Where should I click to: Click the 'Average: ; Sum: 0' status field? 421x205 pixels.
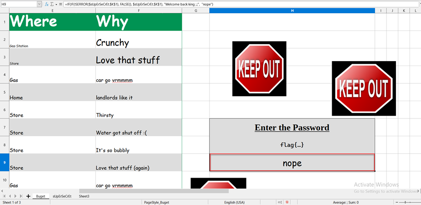pos(345,202)
